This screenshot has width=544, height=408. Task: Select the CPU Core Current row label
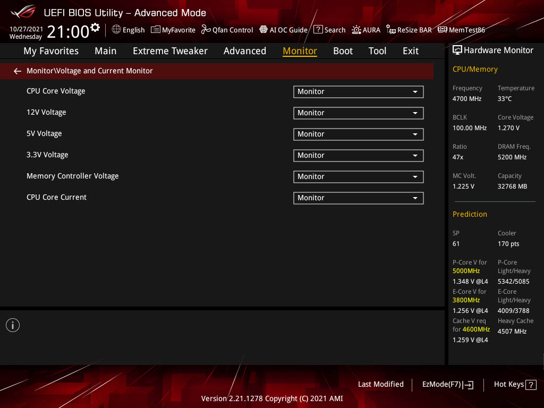pyautogui.click(x=56, y=198)
